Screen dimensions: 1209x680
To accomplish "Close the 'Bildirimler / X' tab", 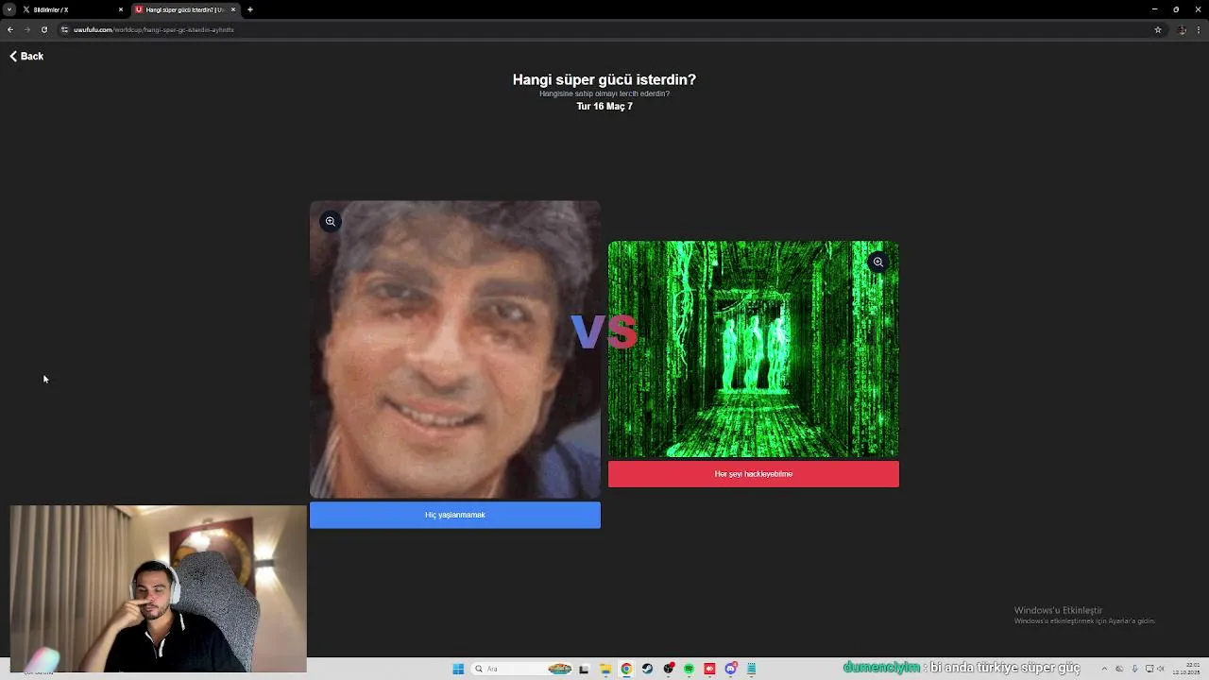I will coord(121,9).
